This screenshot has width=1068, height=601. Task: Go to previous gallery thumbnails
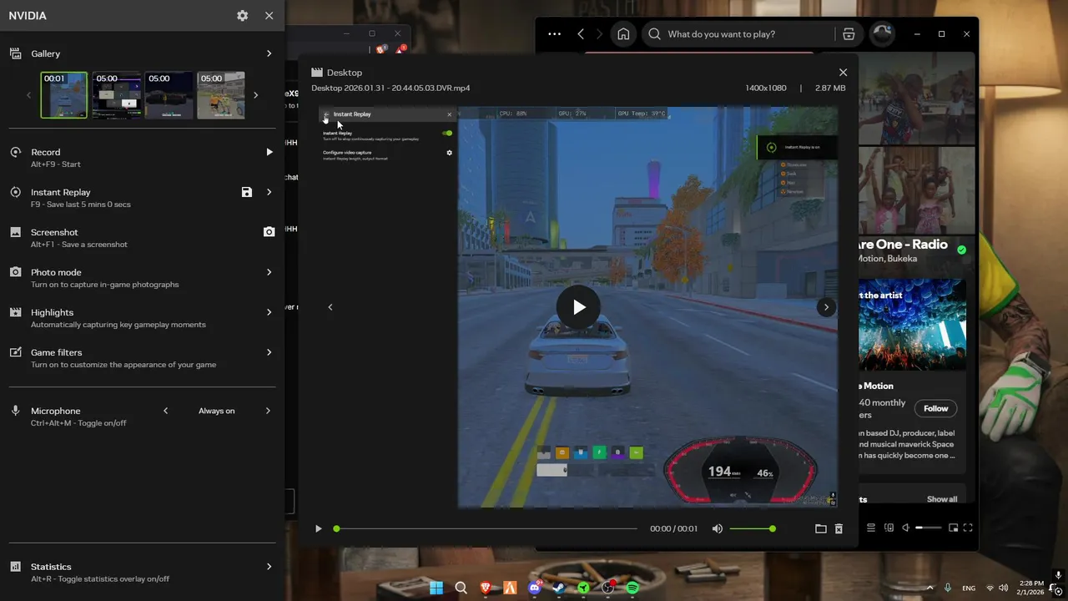28,95
